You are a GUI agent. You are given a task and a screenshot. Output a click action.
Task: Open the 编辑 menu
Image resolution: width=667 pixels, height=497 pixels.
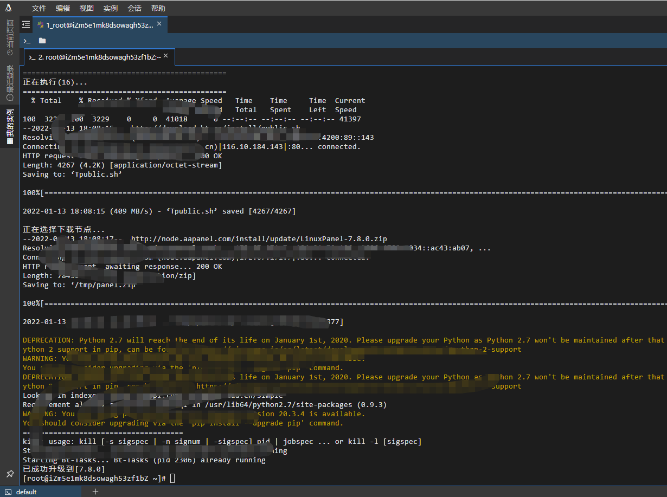coord(63,8)
